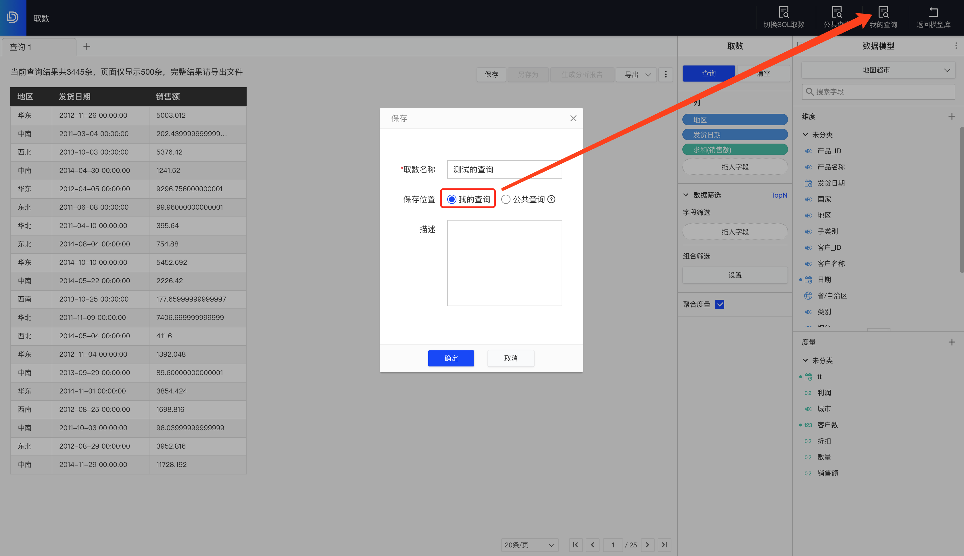This screenshot has width=964, height=556.
Task: Click the 描述 text area
Action: click(504, 263)
